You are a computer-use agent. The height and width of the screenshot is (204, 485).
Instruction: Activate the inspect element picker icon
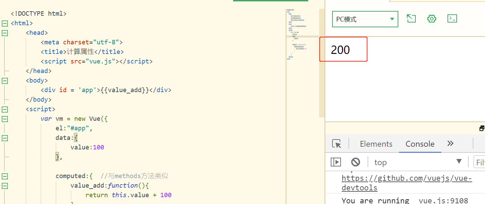[x=337, y=144]
